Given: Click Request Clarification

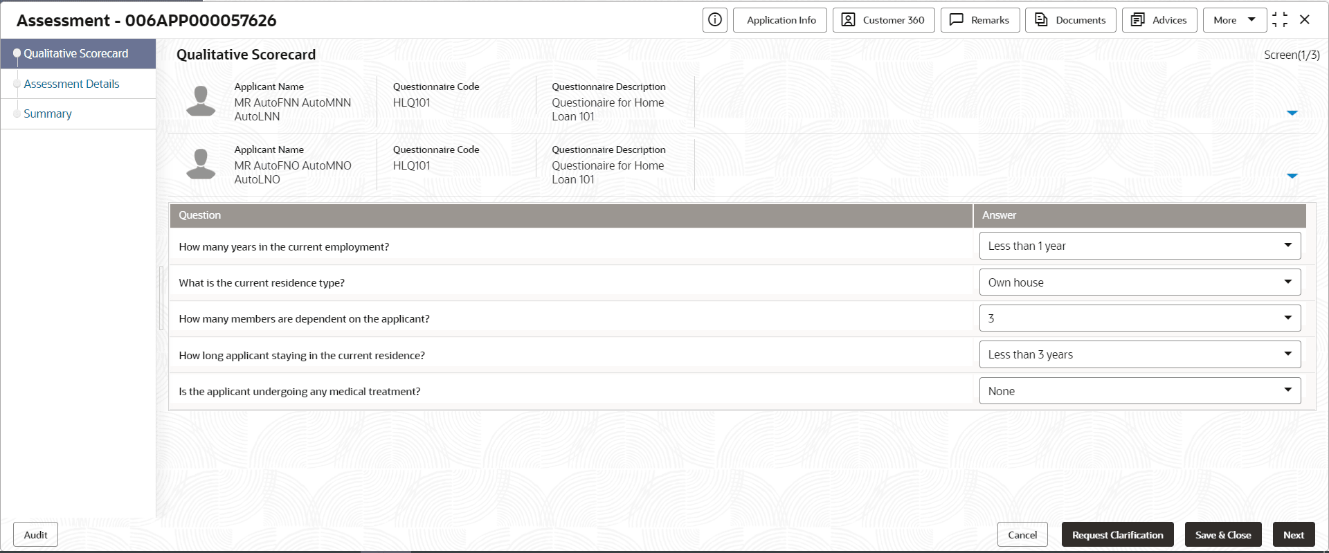Looking at the screenshot, I should point(1118,535).
